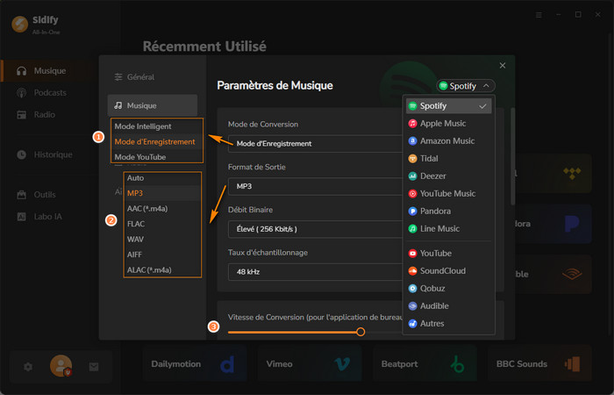This screenshot has height=395, width=614.
Task: Open the Format de Sortie MP3 dropdown
Action: click(311, 186)
